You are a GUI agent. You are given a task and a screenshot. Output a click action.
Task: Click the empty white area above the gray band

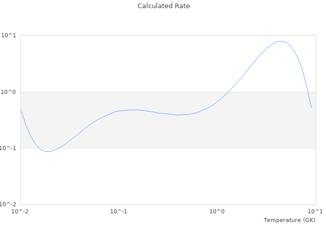[x=127, y=61]
